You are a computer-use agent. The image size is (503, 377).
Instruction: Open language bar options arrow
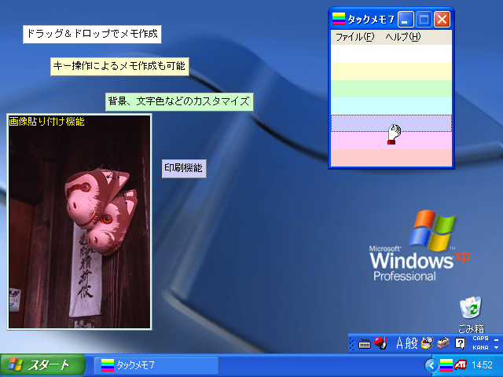(x=497, y=348)
